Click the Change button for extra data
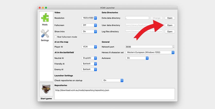This screenshot has height=109, width=215. click(157, 18)
